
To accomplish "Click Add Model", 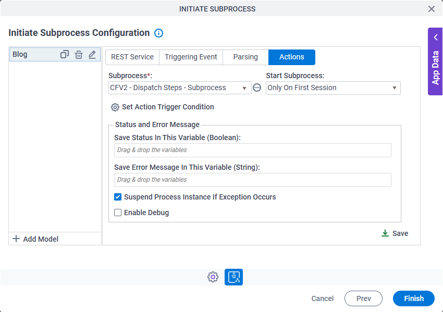I will (x=35, y=239).
